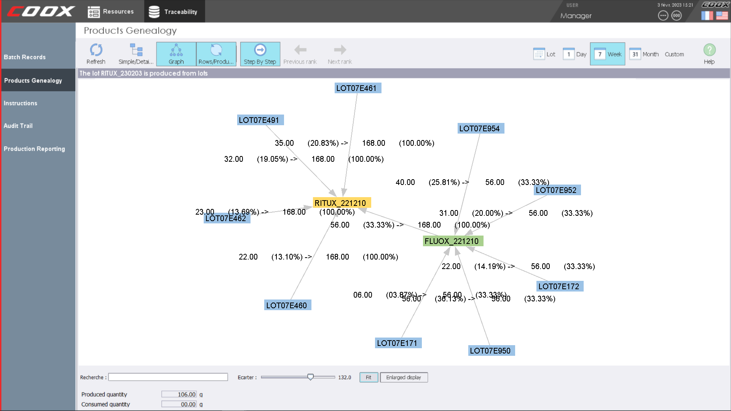Click the logout circle icon

coord(663,16)
